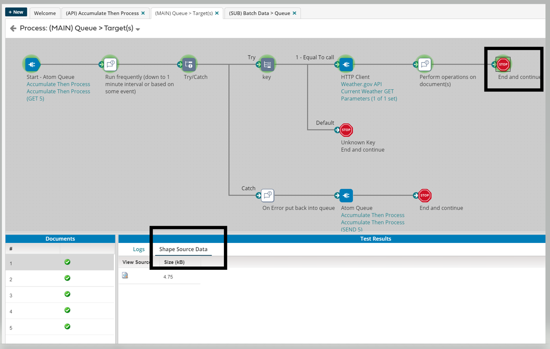
Task: Click the key decision route shape
Action: [267, 65]
